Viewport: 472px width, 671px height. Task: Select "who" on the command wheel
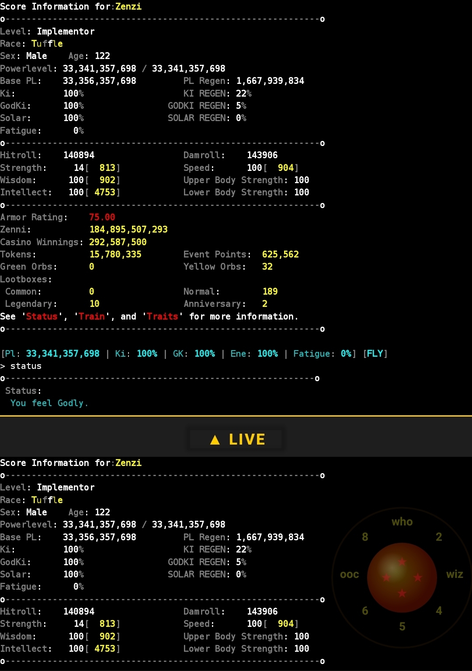tap(402, 522)
